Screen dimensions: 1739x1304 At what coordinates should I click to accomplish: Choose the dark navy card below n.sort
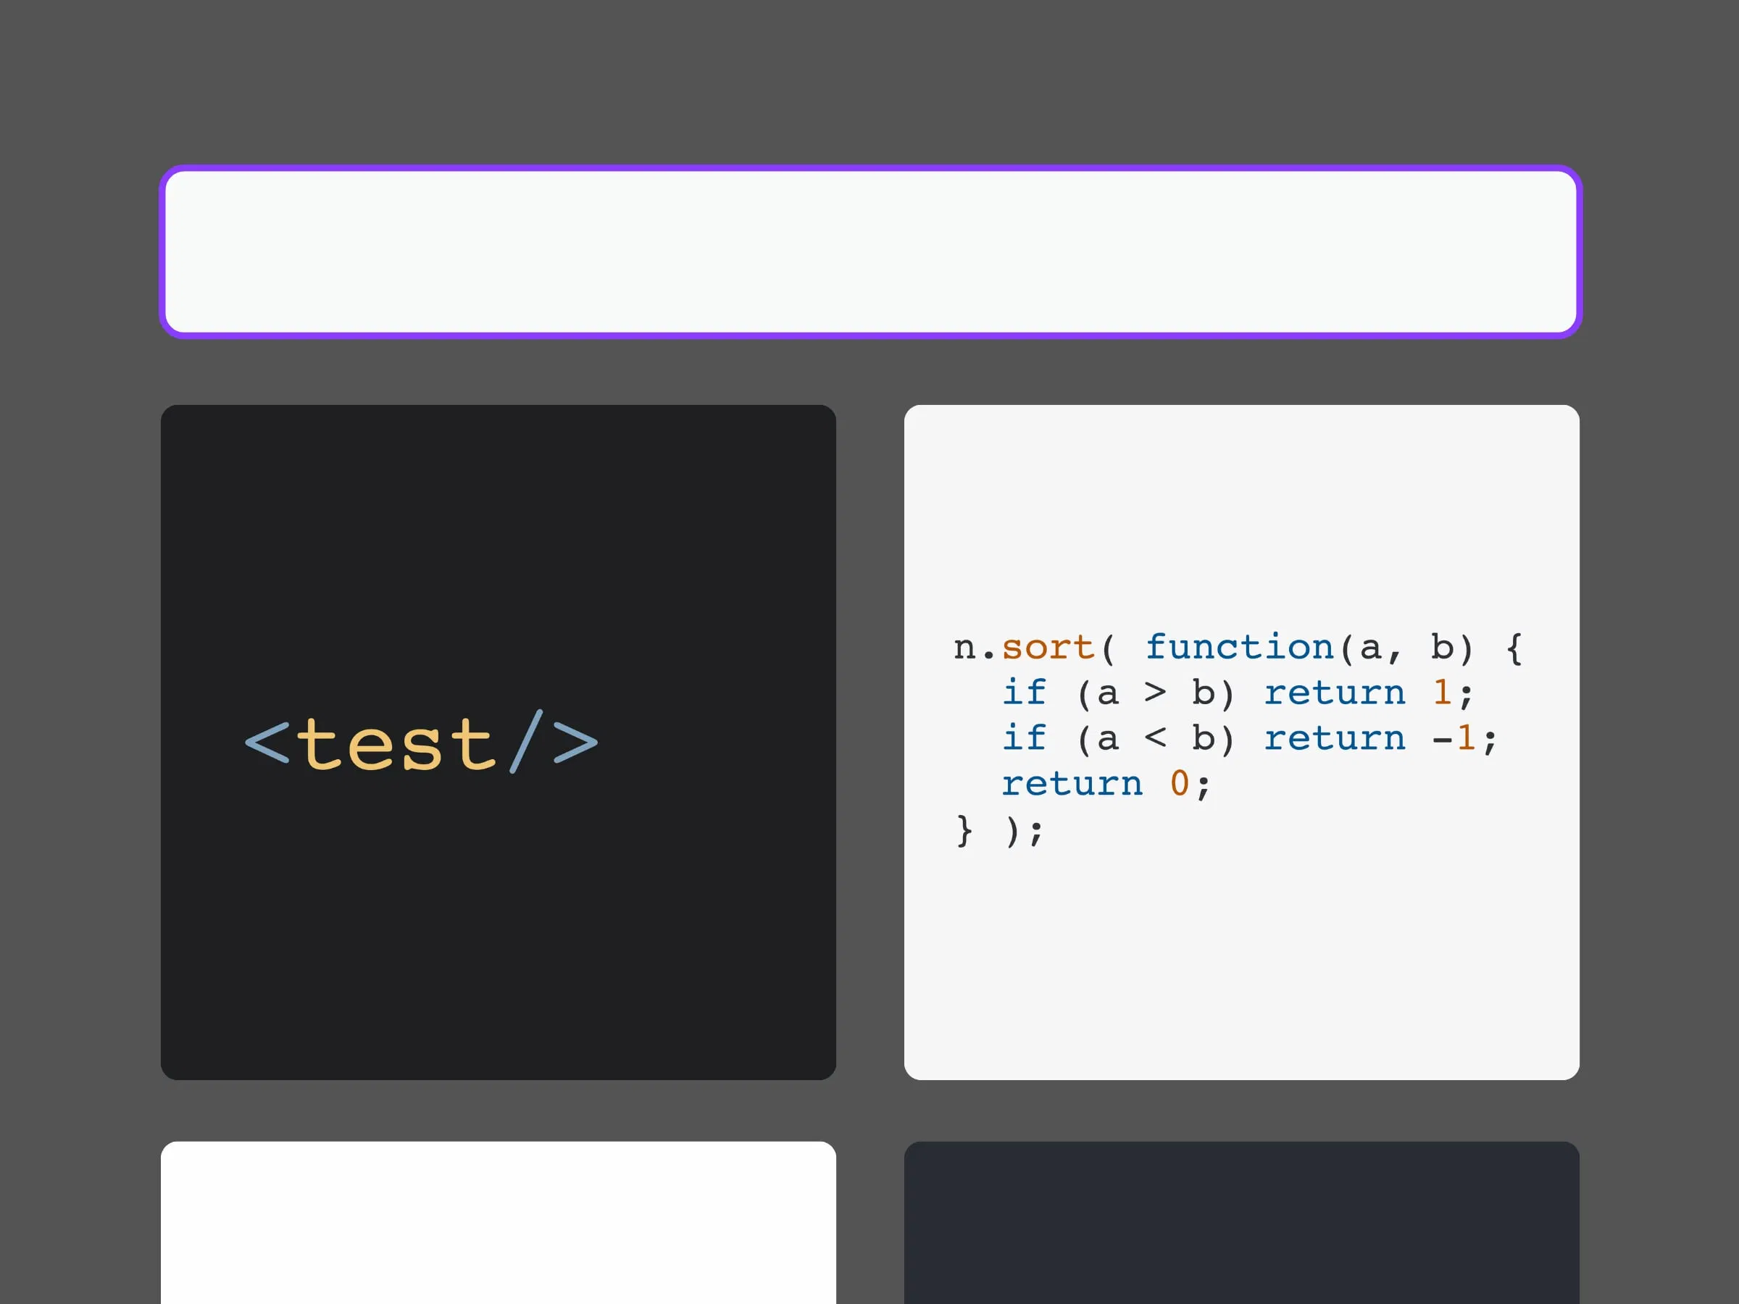coord(1241,1223)
